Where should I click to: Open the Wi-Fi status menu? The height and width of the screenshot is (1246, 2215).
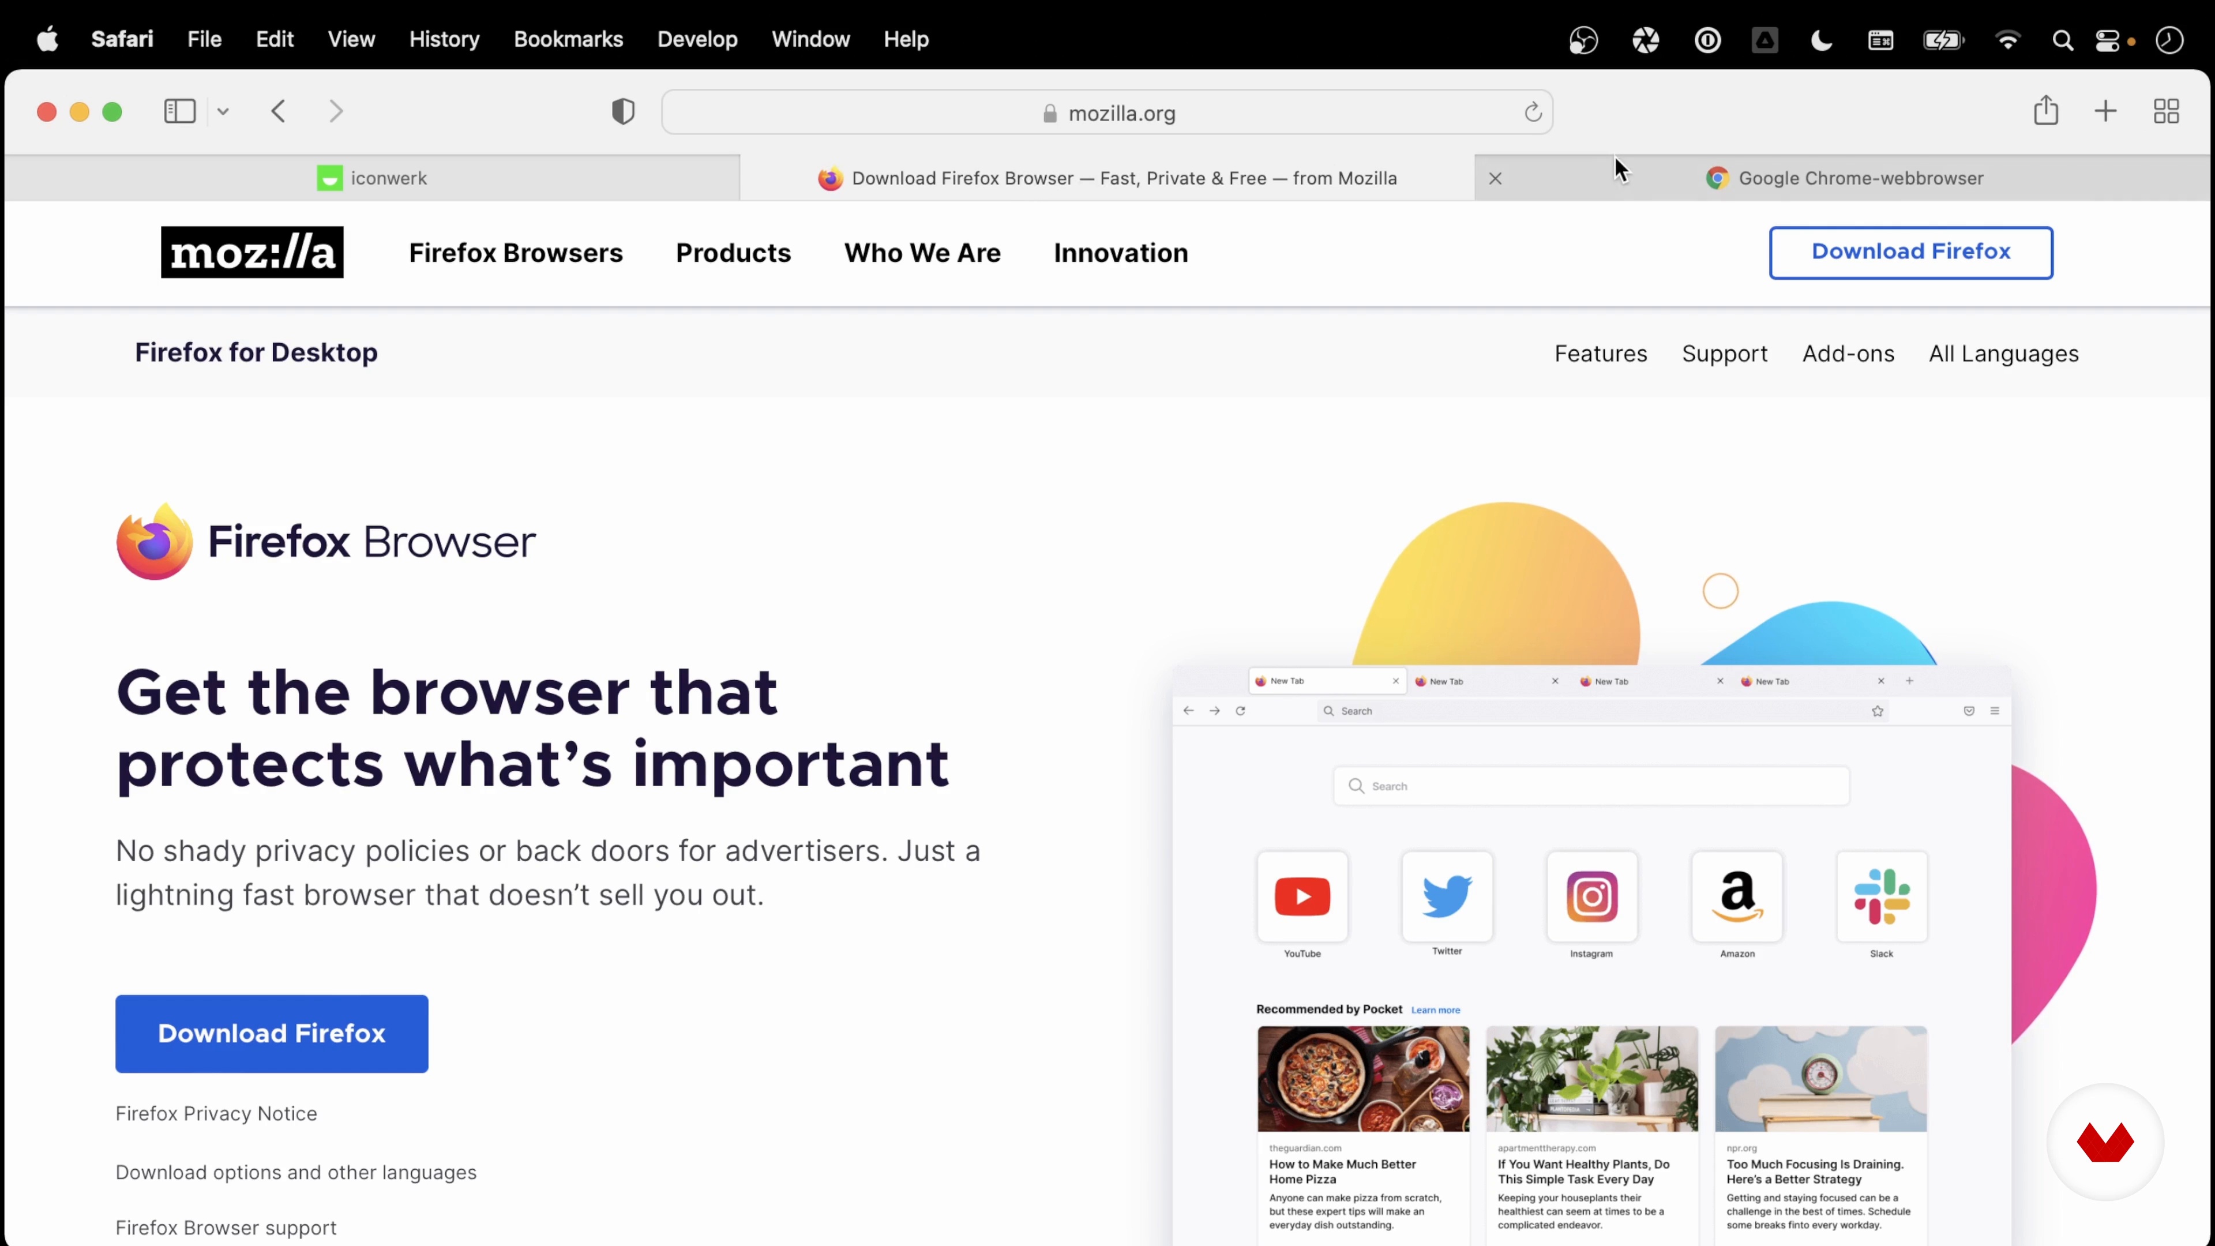pos(2007,40)
